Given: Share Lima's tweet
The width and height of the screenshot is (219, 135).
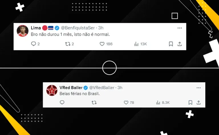Looking at the screenshot, I should pyautogui.click(x=180, y=44).
